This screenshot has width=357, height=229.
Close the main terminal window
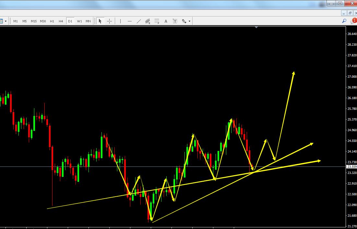[352, 4]
